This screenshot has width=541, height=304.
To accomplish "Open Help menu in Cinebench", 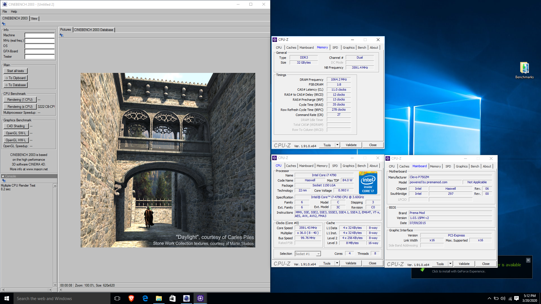I will pyautogui.click(x=14, y=12).
